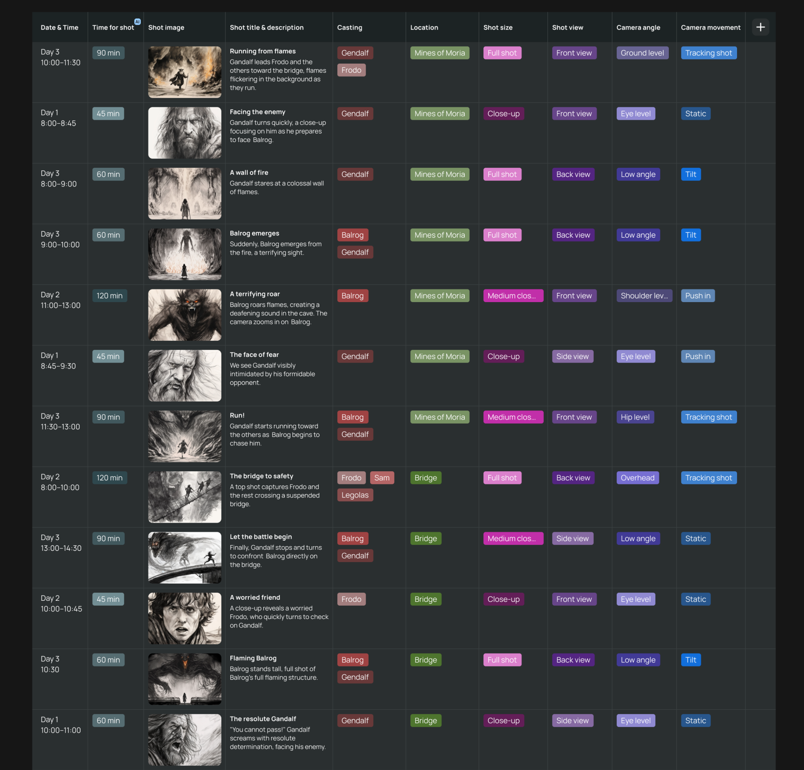Click the Mines of Moria location on A terrifying roar
The width and height of the screenshot is (804, 770).
[x=439, y=295]
